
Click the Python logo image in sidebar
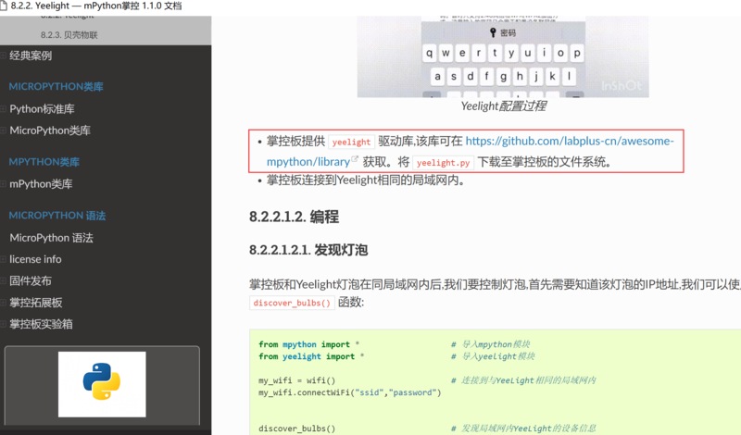coord(102,384)
